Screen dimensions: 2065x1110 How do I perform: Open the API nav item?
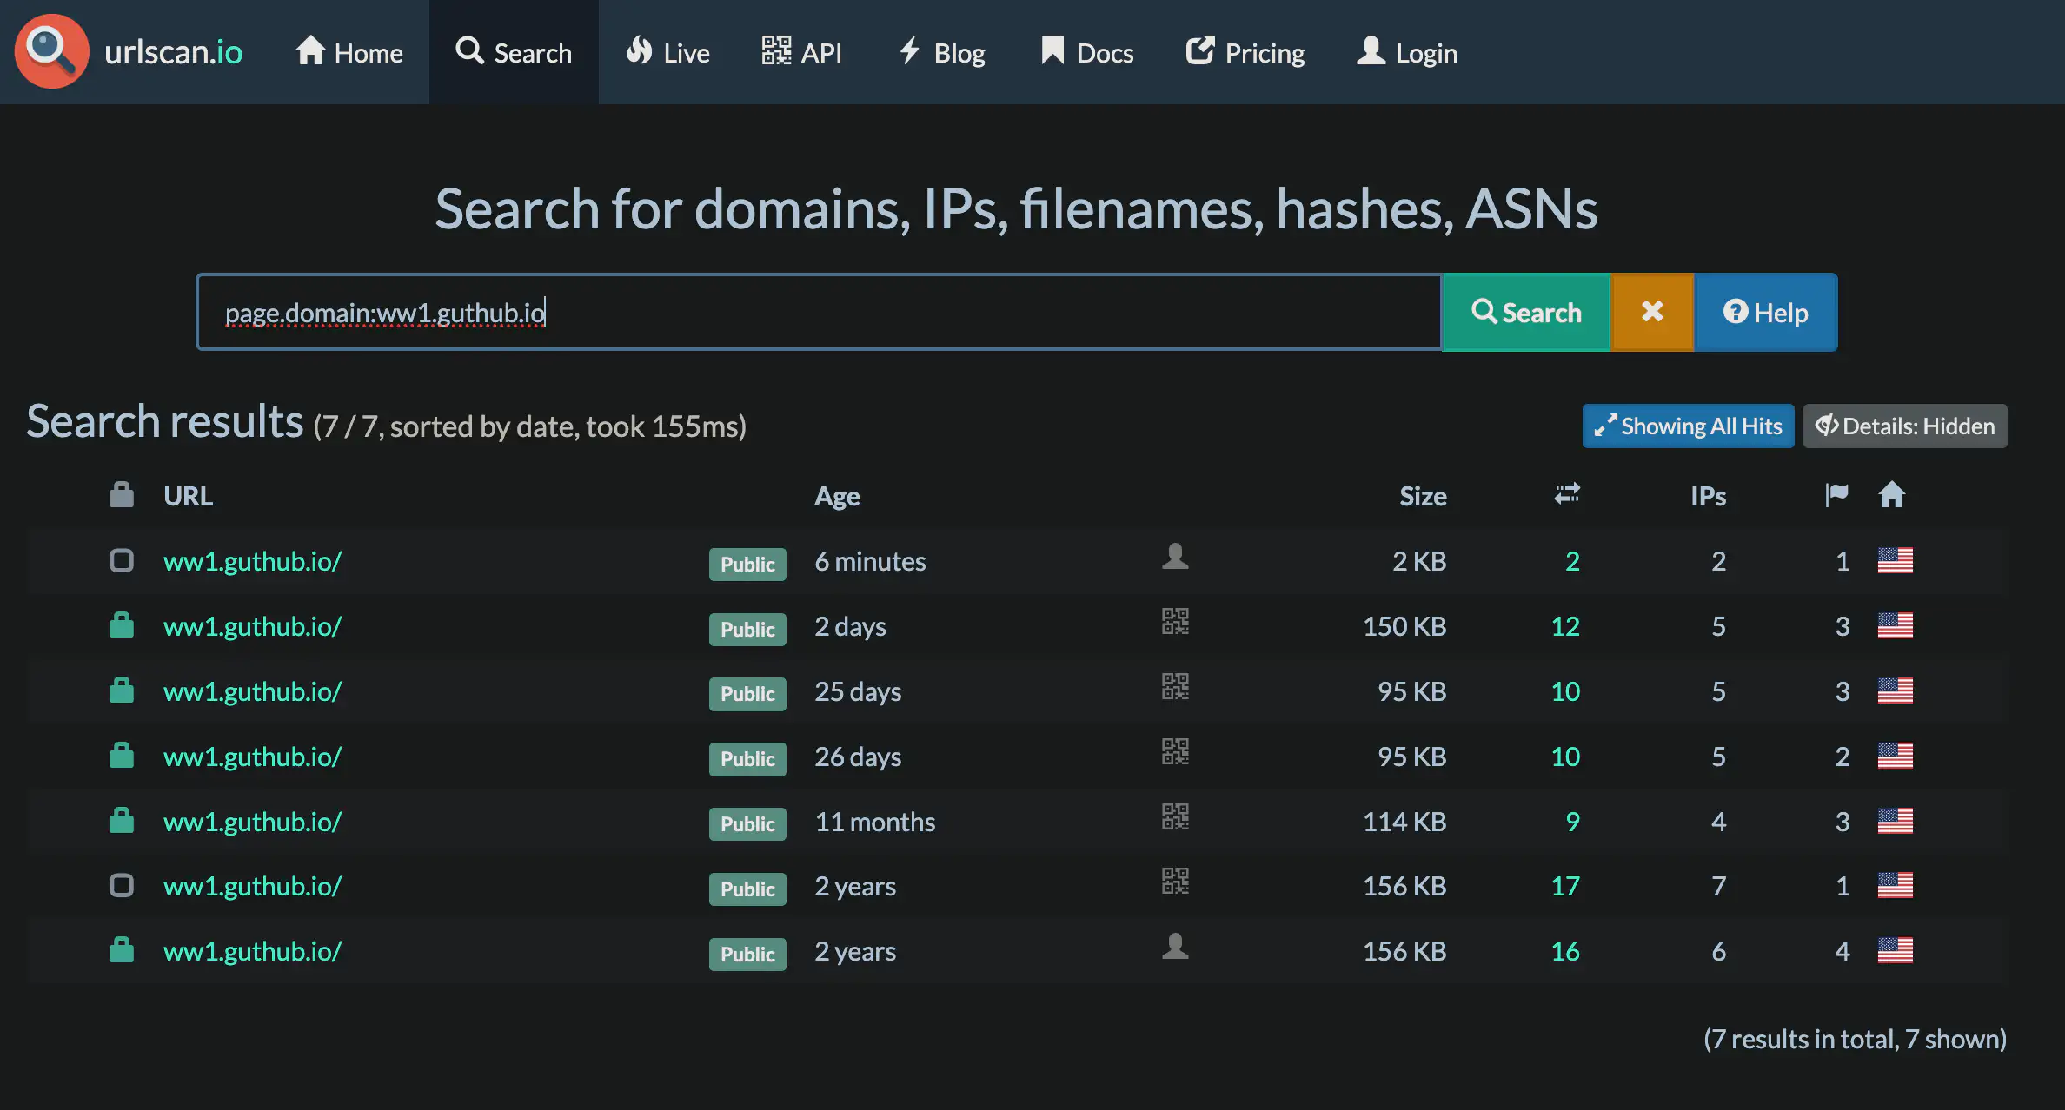[x=801, y=52]
